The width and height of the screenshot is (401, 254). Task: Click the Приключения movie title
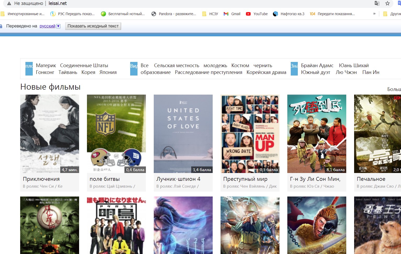pyautogui.click(x=41, y=179)
